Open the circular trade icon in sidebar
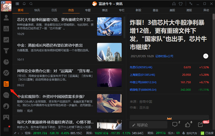The height and width of the screenshot is (136, 215). click(6, 73)
